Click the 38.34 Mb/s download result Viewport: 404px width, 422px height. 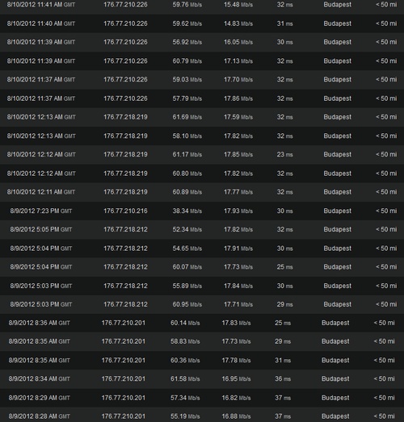(187, 211)
